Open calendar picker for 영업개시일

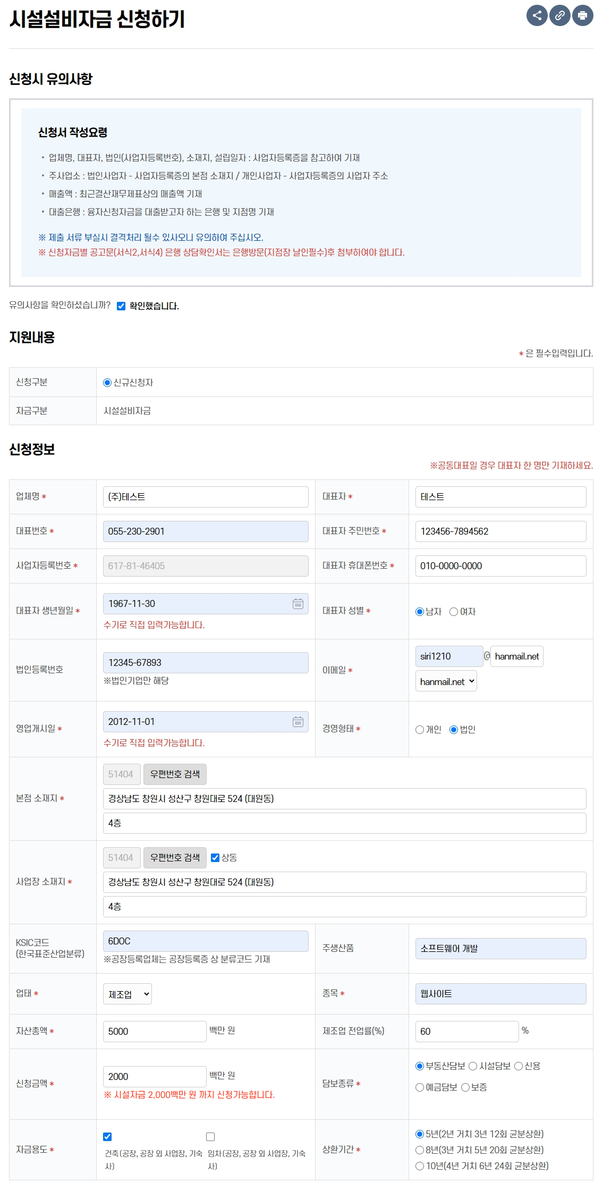point(298,722)
